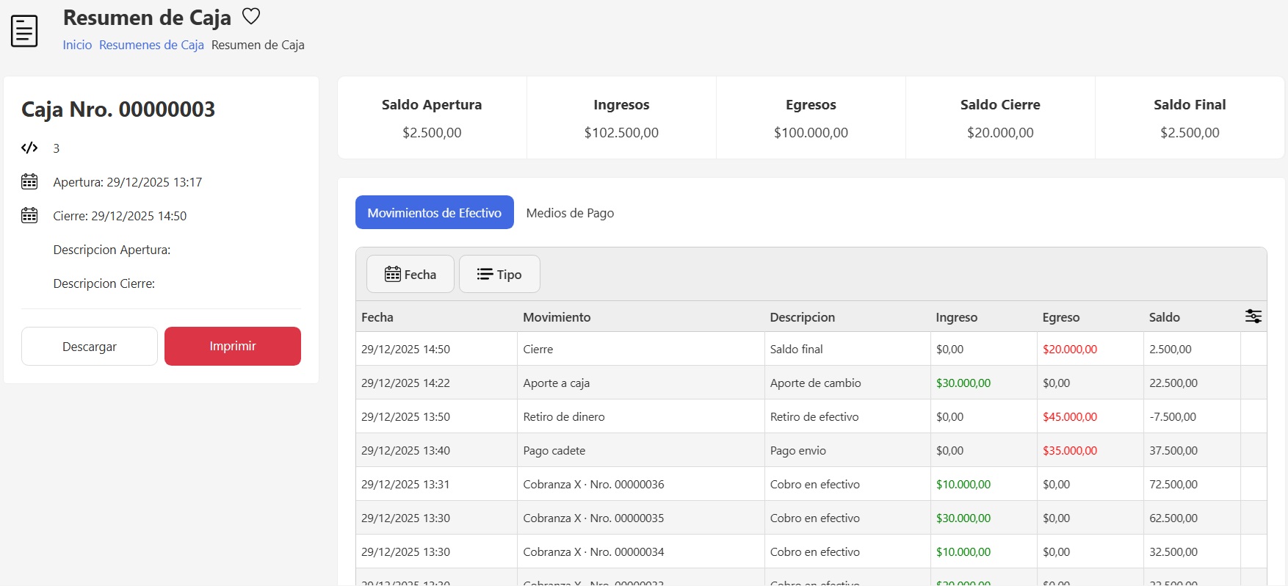This screenshot has height=586, width=1288.
Task: Click the Saldo column header
Action: (x=1164, y=317)
